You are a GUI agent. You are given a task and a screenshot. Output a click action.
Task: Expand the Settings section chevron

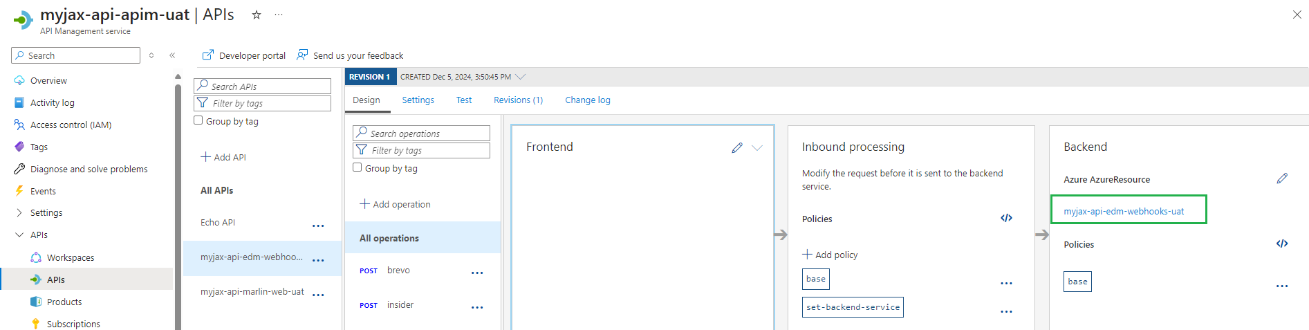(x=19, y=212)
